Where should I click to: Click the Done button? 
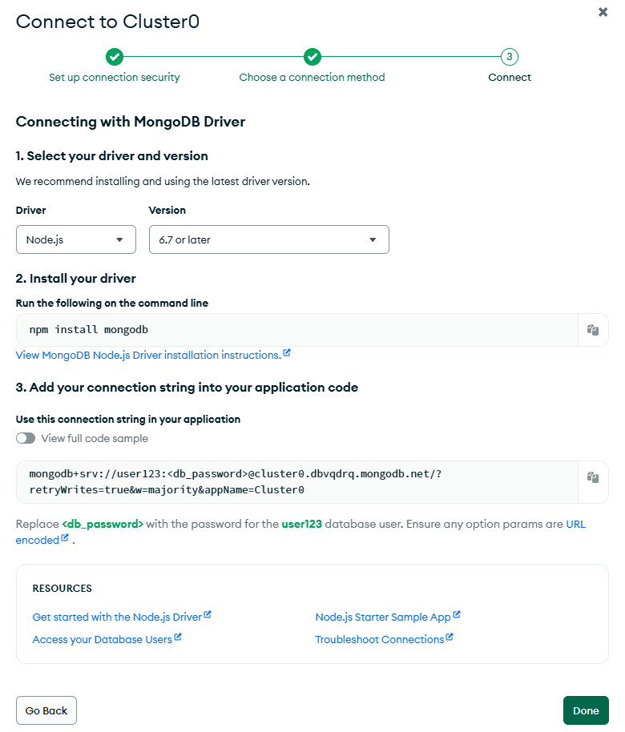click(586, 710)
